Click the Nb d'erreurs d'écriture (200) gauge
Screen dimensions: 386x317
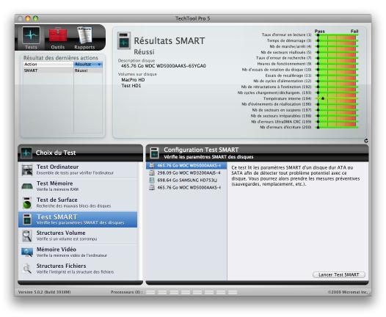point(337,127)
